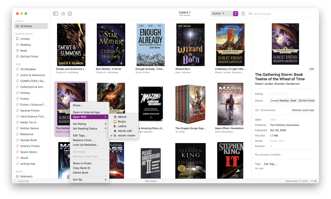Image resolution: width=331 pixels, height=199 pixels.
Task: Select the Unread reading status icon
Action: tap(17, 39)
